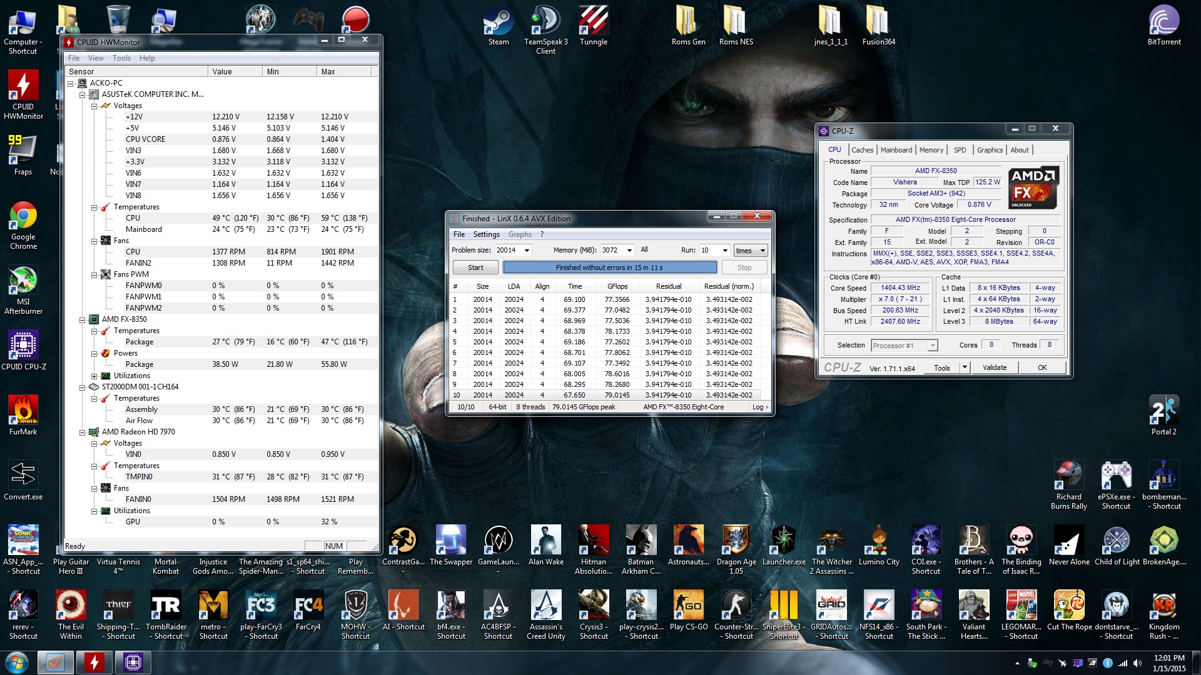Image resolution: width=1201 pixels, height=675 pixels.
Task: Click the LinX progress status bar
Action: (609, 267)
